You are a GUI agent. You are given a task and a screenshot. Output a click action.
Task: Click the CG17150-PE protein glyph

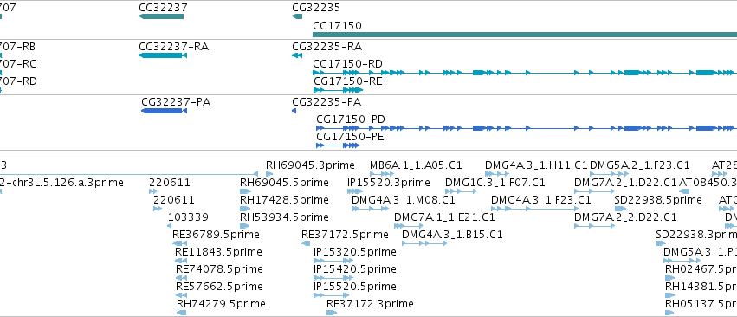click(338, 146)
